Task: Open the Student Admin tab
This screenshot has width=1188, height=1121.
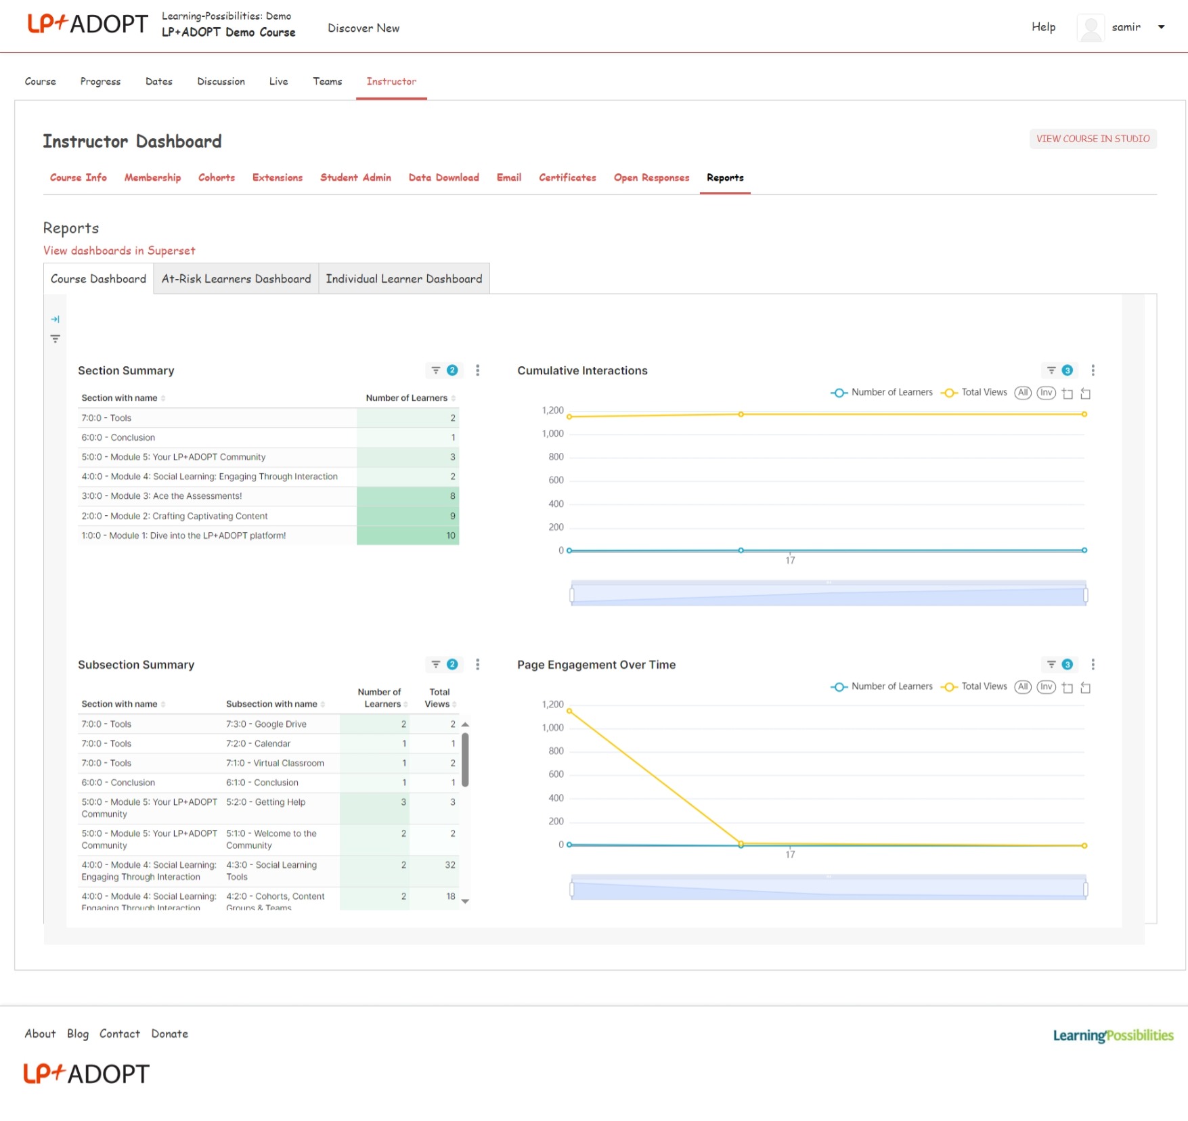Action: [355, 177]
